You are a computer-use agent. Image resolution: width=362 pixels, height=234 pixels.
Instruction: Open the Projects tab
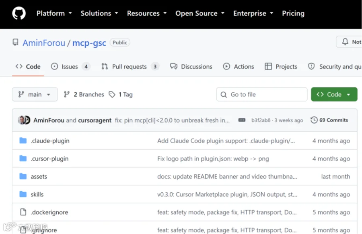(x=281, y=67)
